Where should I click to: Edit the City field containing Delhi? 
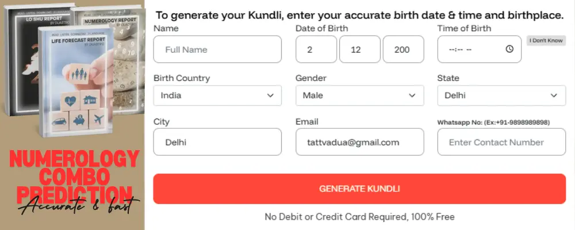(x=217, y=142)
